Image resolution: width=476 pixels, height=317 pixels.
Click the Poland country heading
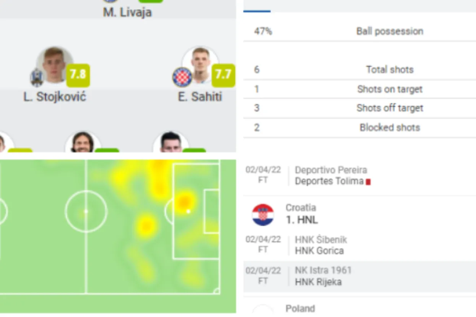[x=300, y=309]
